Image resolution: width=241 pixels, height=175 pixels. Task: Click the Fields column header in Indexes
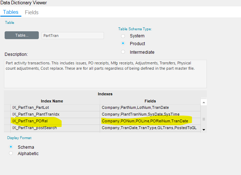tap(150, 101)
